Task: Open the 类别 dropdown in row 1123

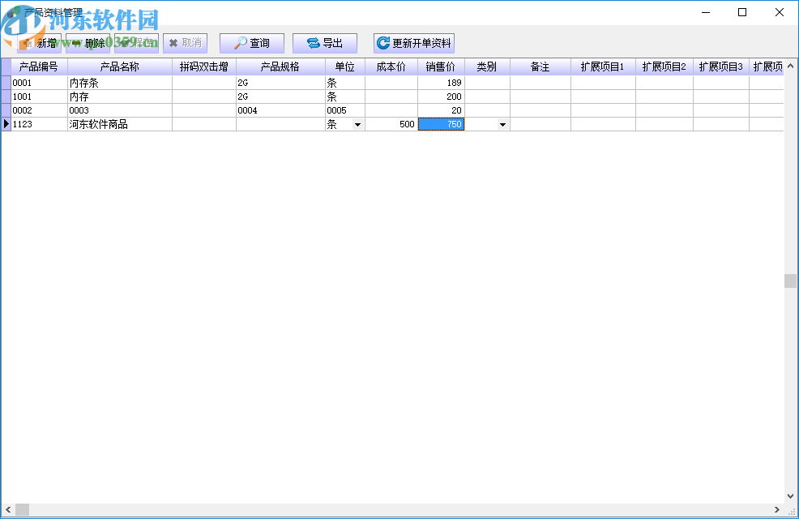Action: (x=502, y=124)
